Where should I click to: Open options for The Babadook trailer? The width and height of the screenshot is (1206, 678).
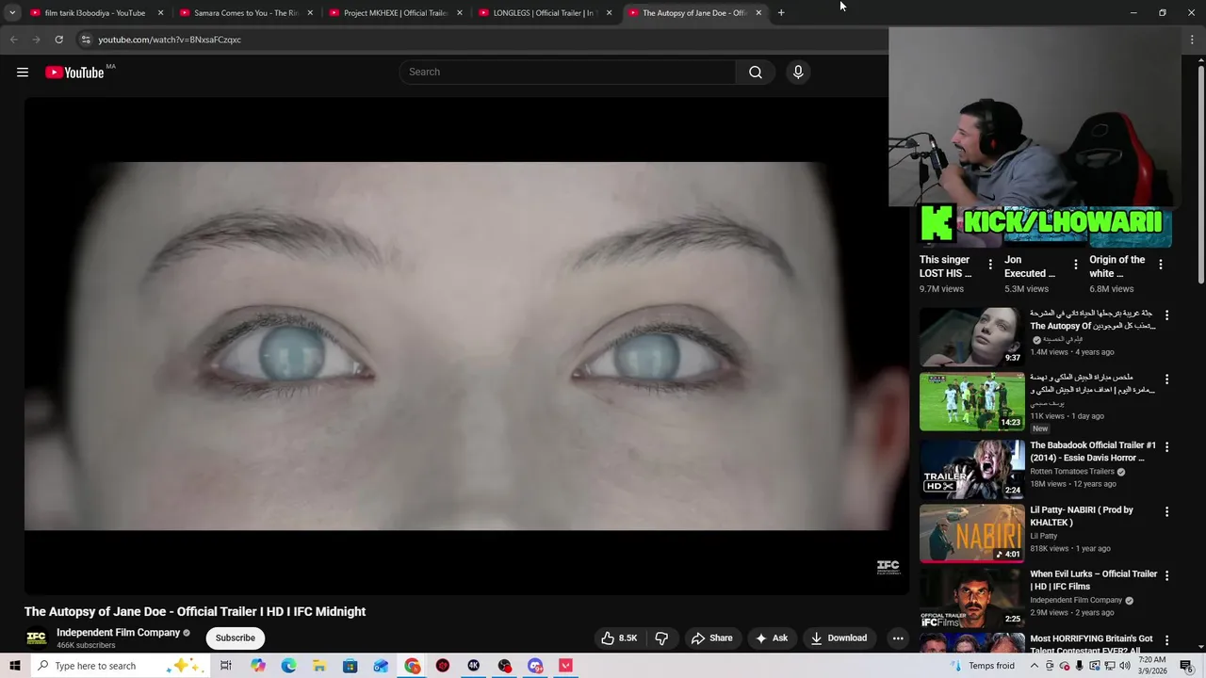[1166, 446]
